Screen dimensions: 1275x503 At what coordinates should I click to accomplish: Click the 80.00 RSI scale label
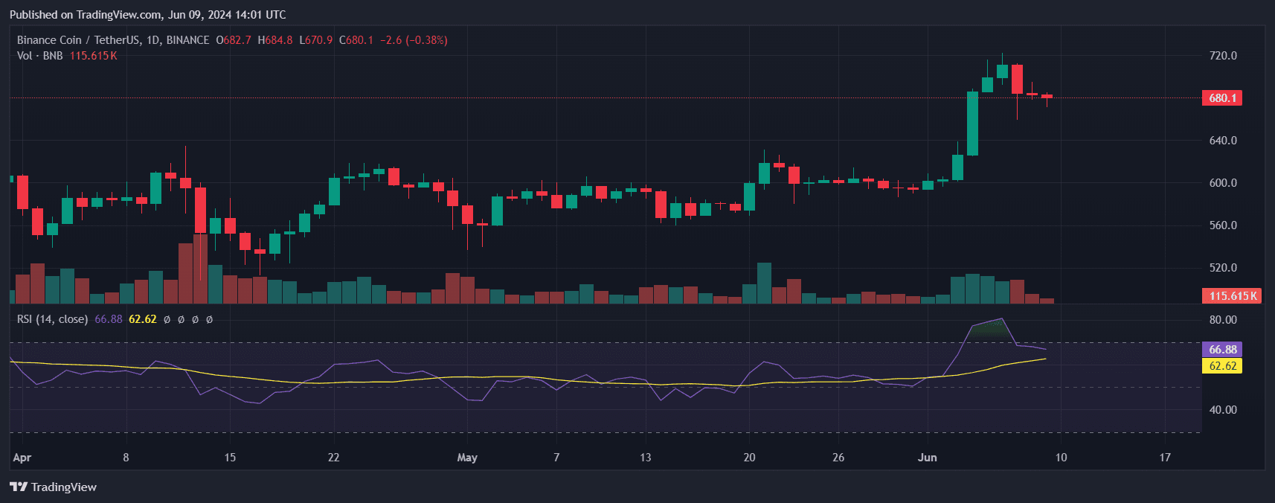pos(1223,320)
